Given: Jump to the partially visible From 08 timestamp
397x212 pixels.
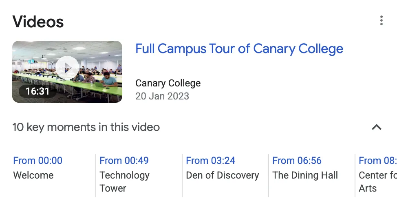Looking at the screenshot, I should 377,161.
